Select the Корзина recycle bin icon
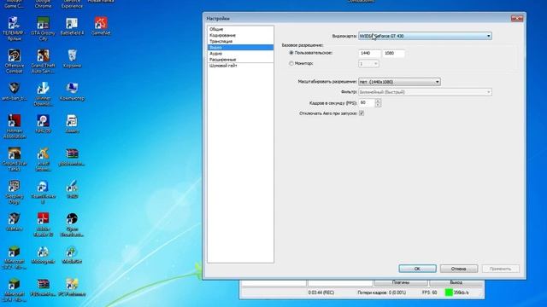 coord(72,59)
